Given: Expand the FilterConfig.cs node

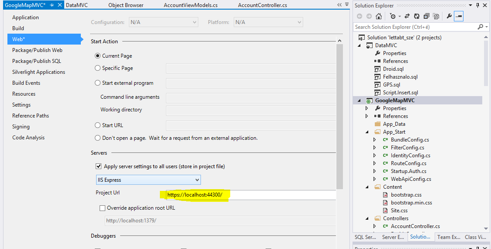Looking at the screenshot, I should (x=375, y=148).
